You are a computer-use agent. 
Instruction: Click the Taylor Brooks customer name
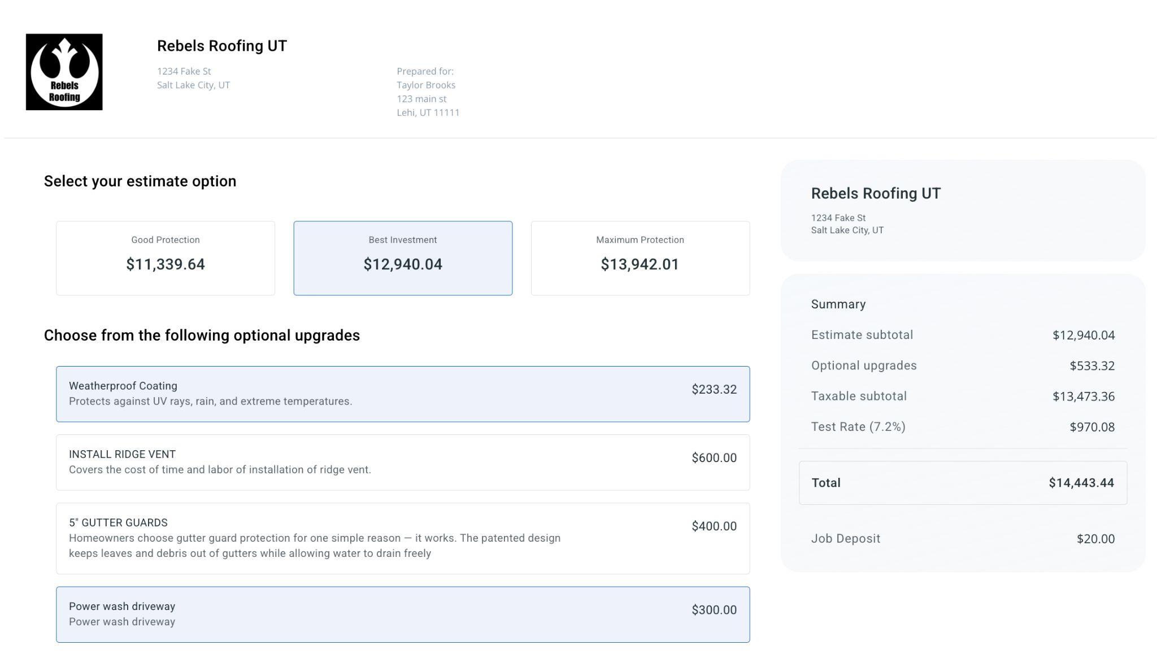tap(425, 85)
